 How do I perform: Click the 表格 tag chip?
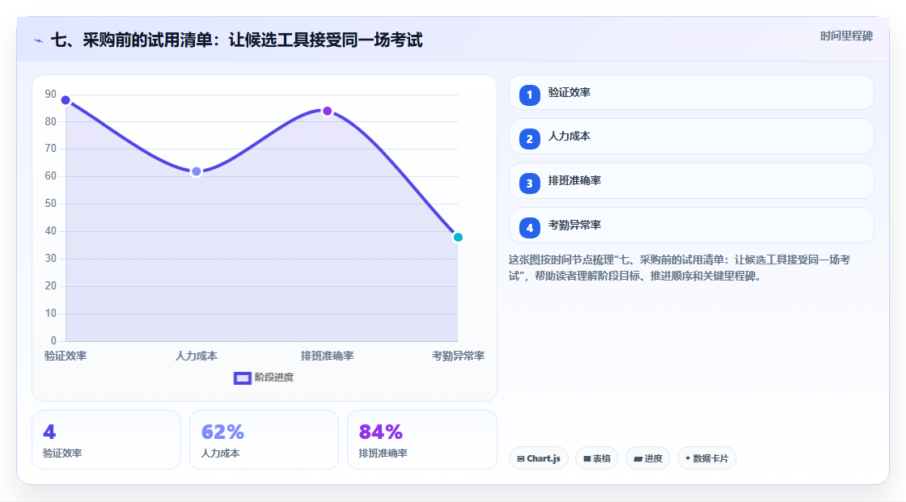click(597, 458)
